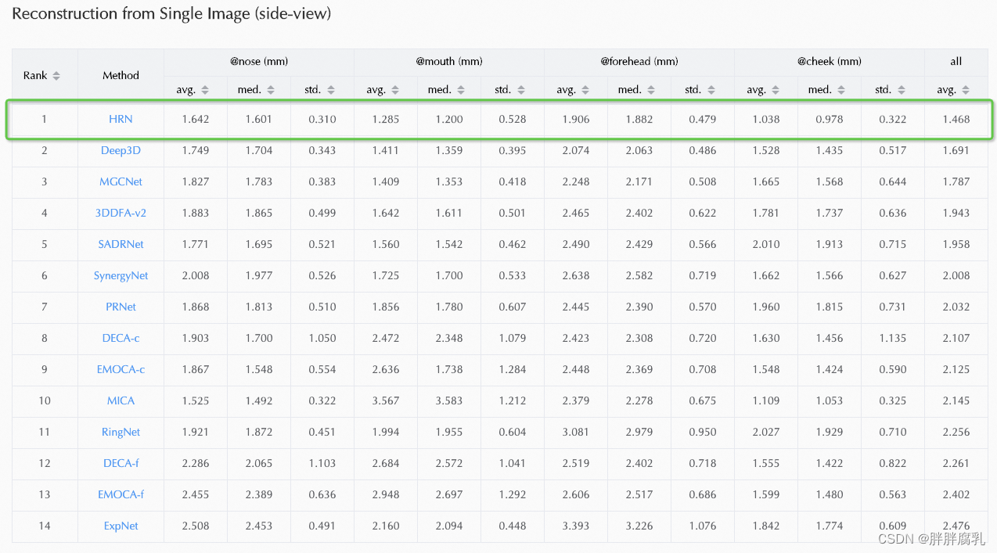Select DECA-c's overall average value 2.107

point(956,338)
